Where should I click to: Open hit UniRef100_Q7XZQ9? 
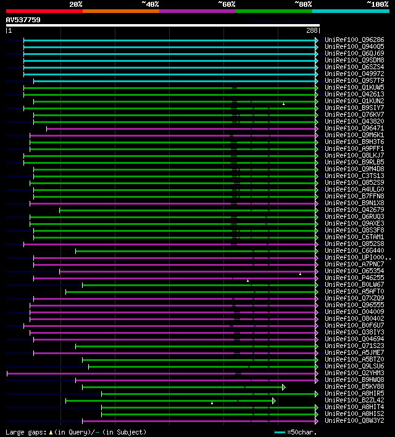[x=354, y=298]
